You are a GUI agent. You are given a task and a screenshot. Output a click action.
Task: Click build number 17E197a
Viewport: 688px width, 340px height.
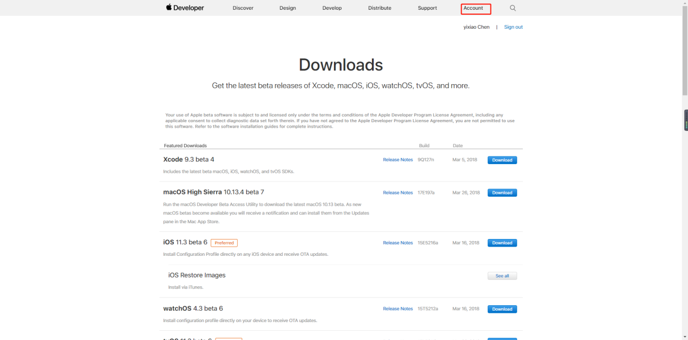426,193
